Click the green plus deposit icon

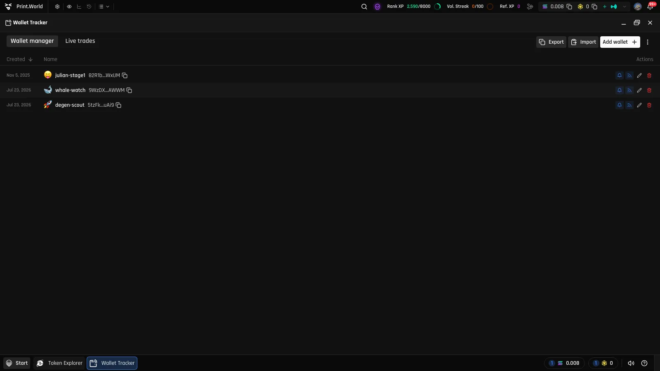[x=605, y=7]
